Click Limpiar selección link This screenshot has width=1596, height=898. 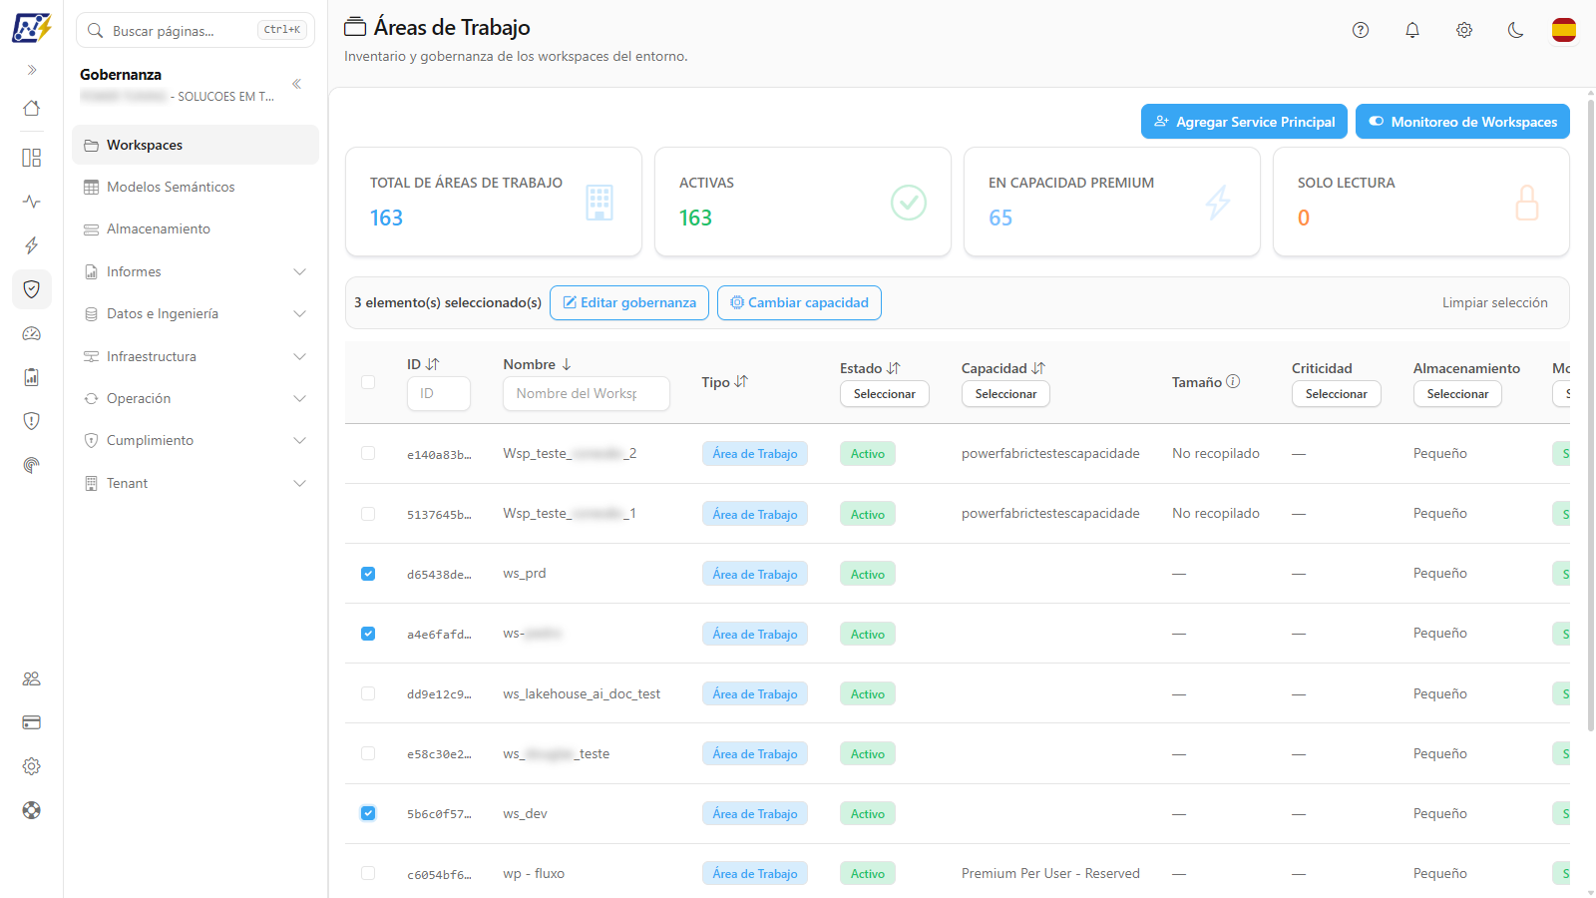point(1494,302)
